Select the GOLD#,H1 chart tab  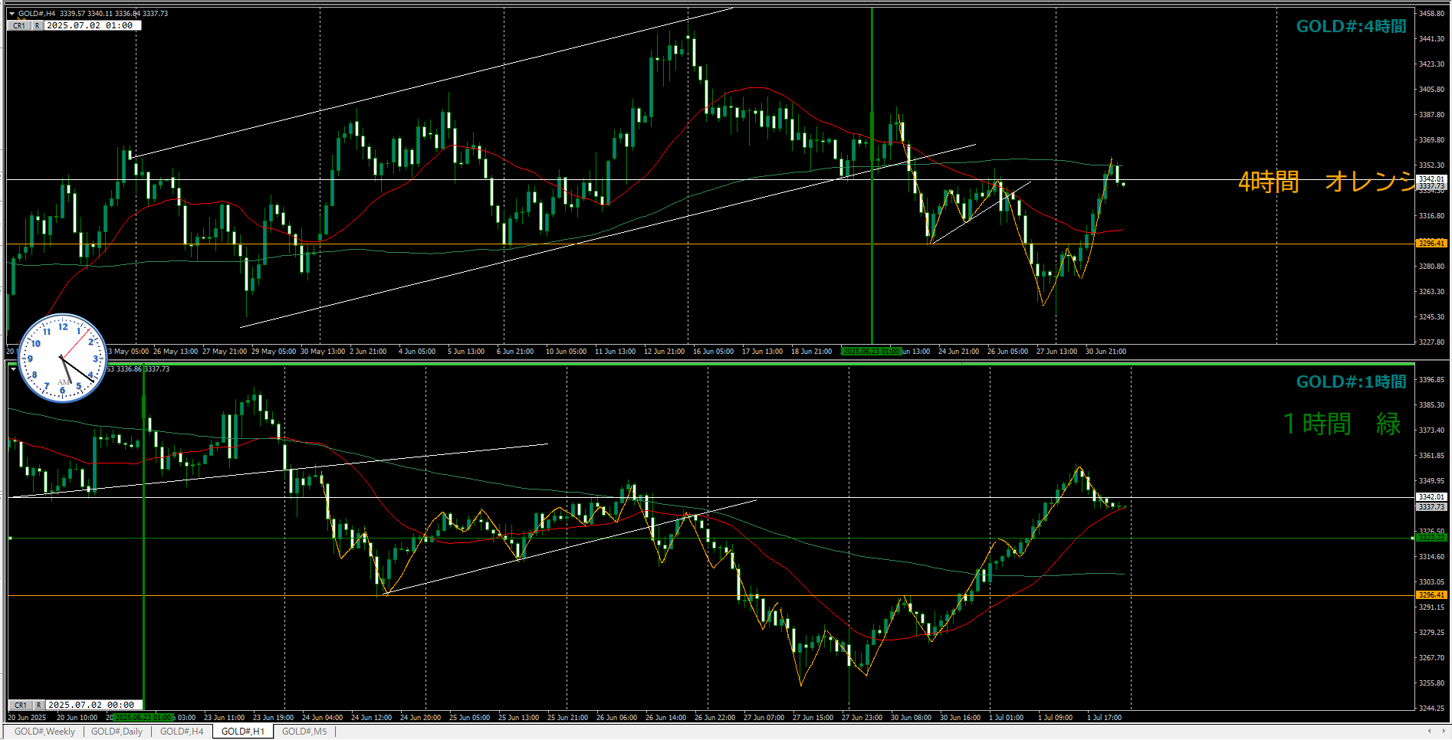point(242,732)
